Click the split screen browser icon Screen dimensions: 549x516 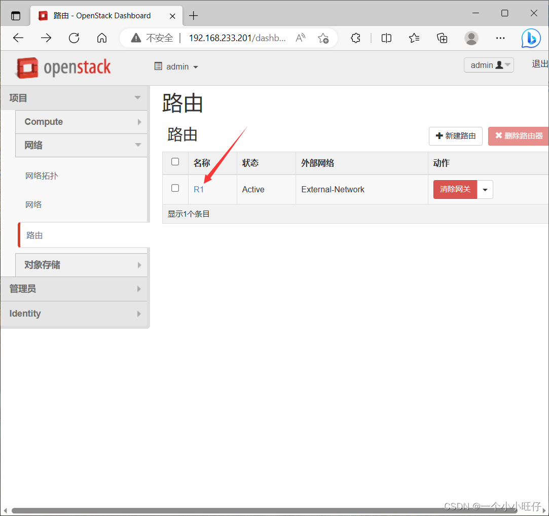pos(386,38)
